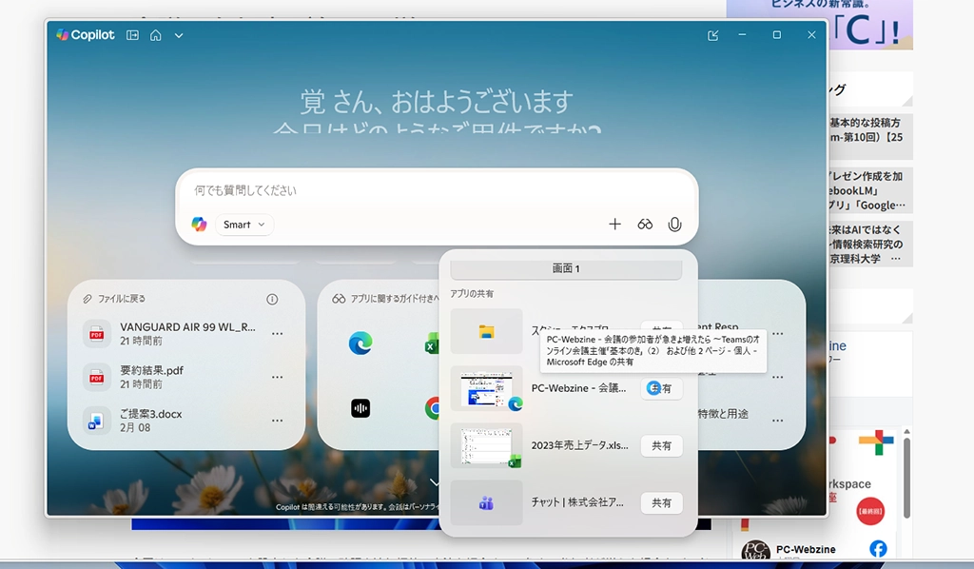Activate the microphone for voice input
The width and height of the screenshot is (974, 569).
[674, 225]
